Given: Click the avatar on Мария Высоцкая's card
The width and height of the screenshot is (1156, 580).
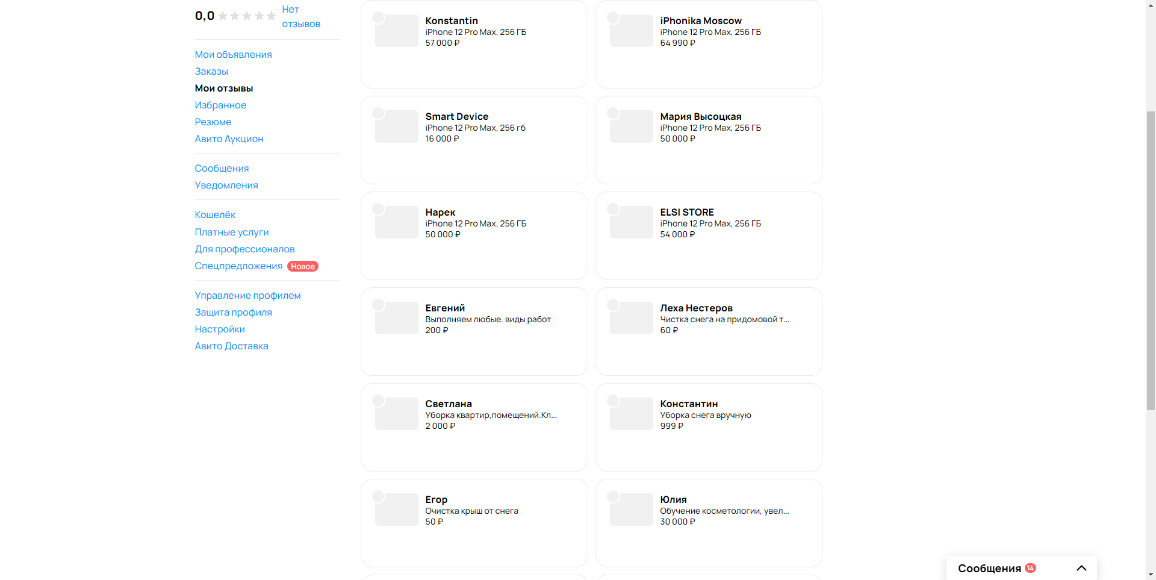Looking at the screenshot, I should [613, 113].
